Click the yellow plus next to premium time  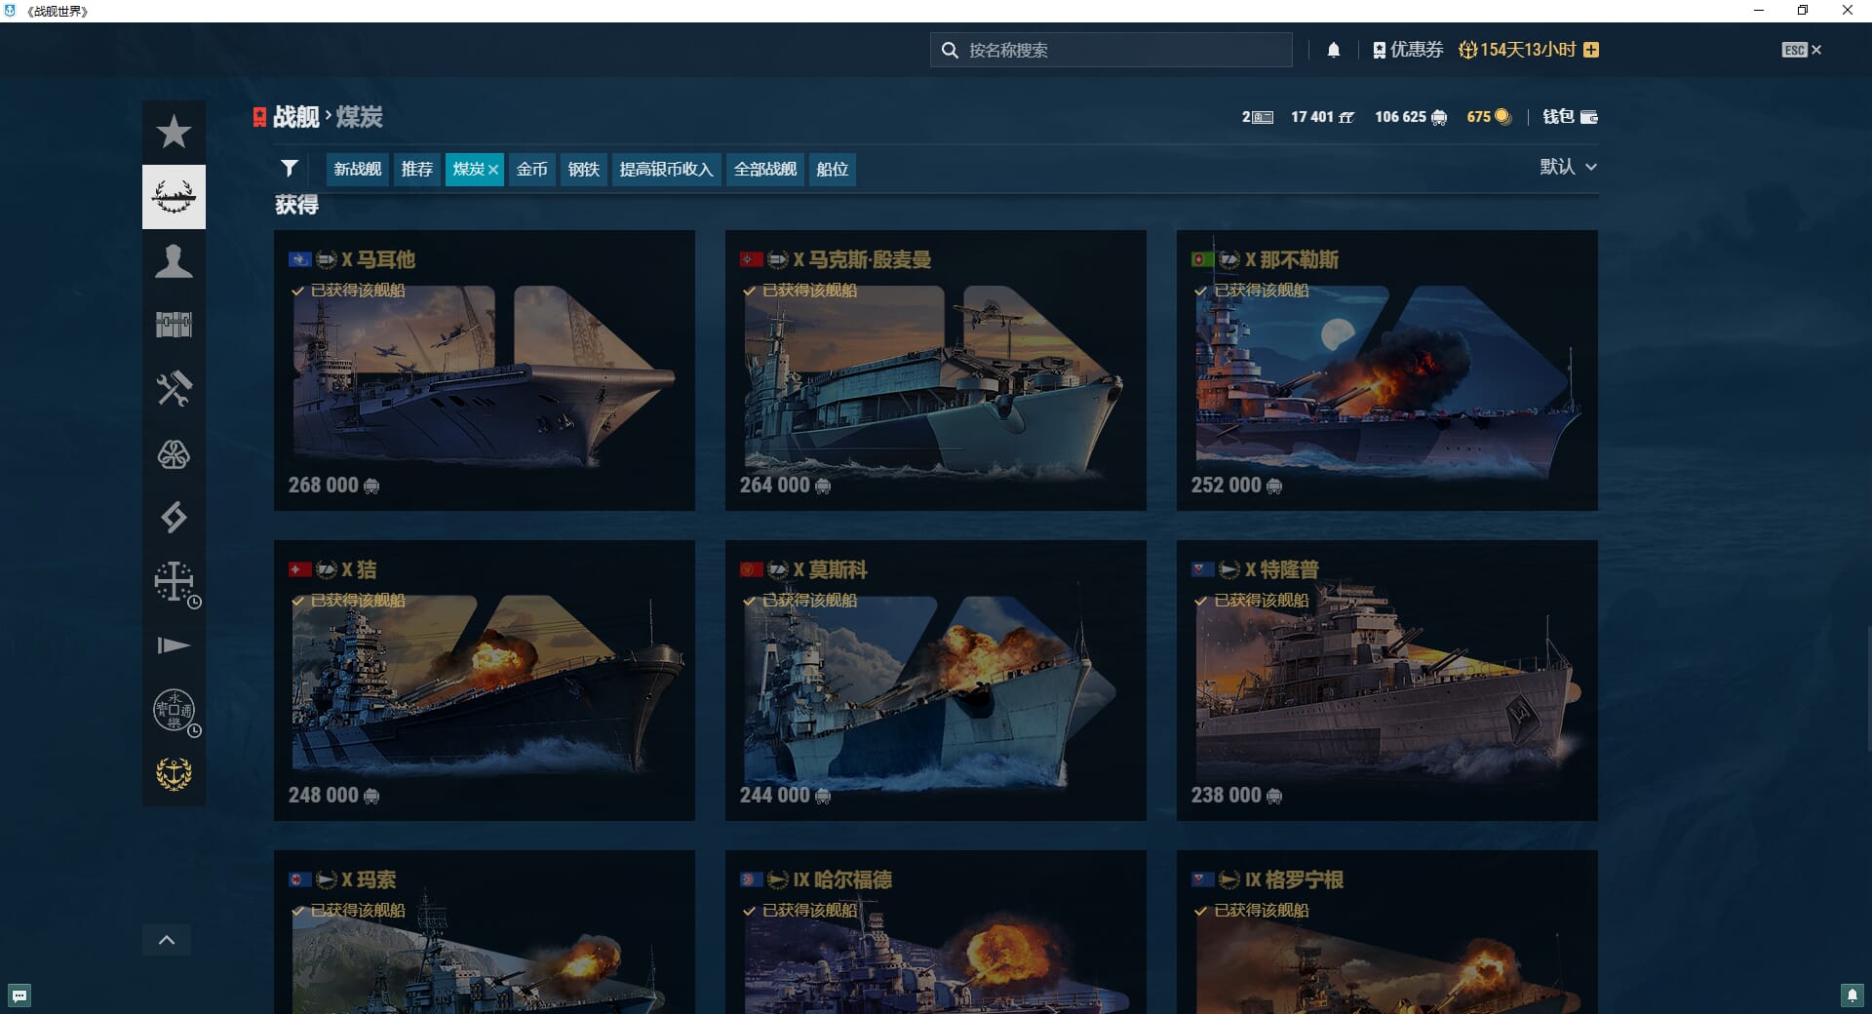tap(1591, 50)
